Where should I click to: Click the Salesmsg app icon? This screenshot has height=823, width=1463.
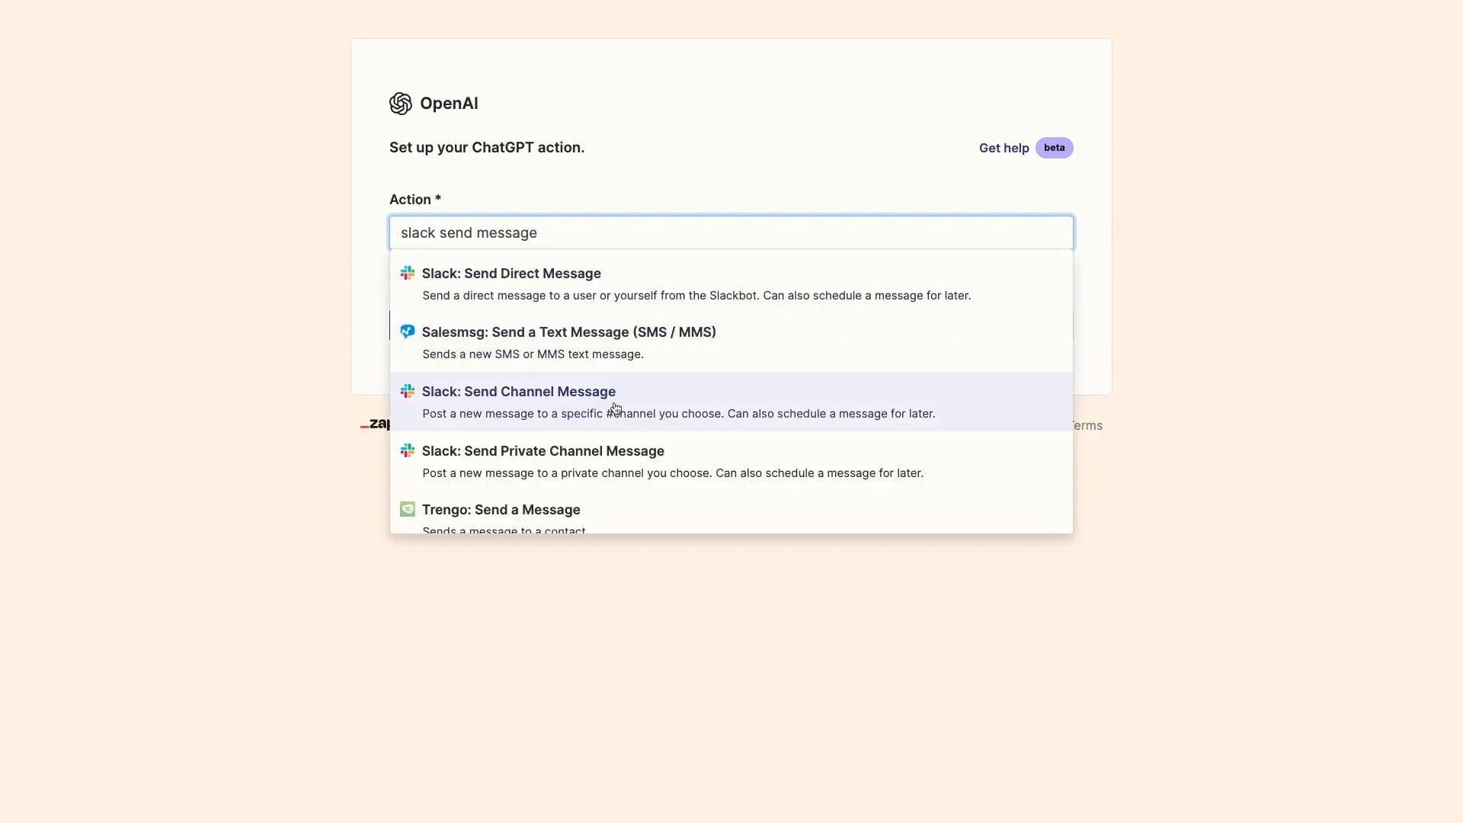click(x=408, y=331)
